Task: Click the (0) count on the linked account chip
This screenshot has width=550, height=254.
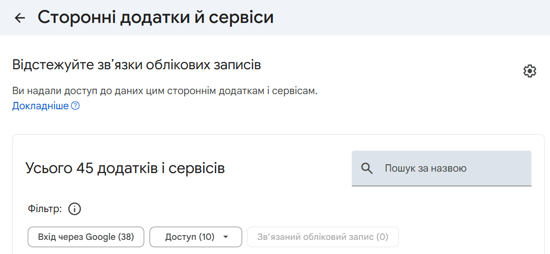Action: 382,237
